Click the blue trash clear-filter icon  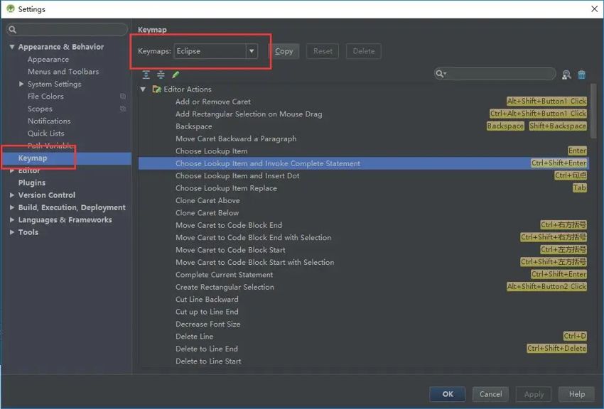tap(582, 75)
